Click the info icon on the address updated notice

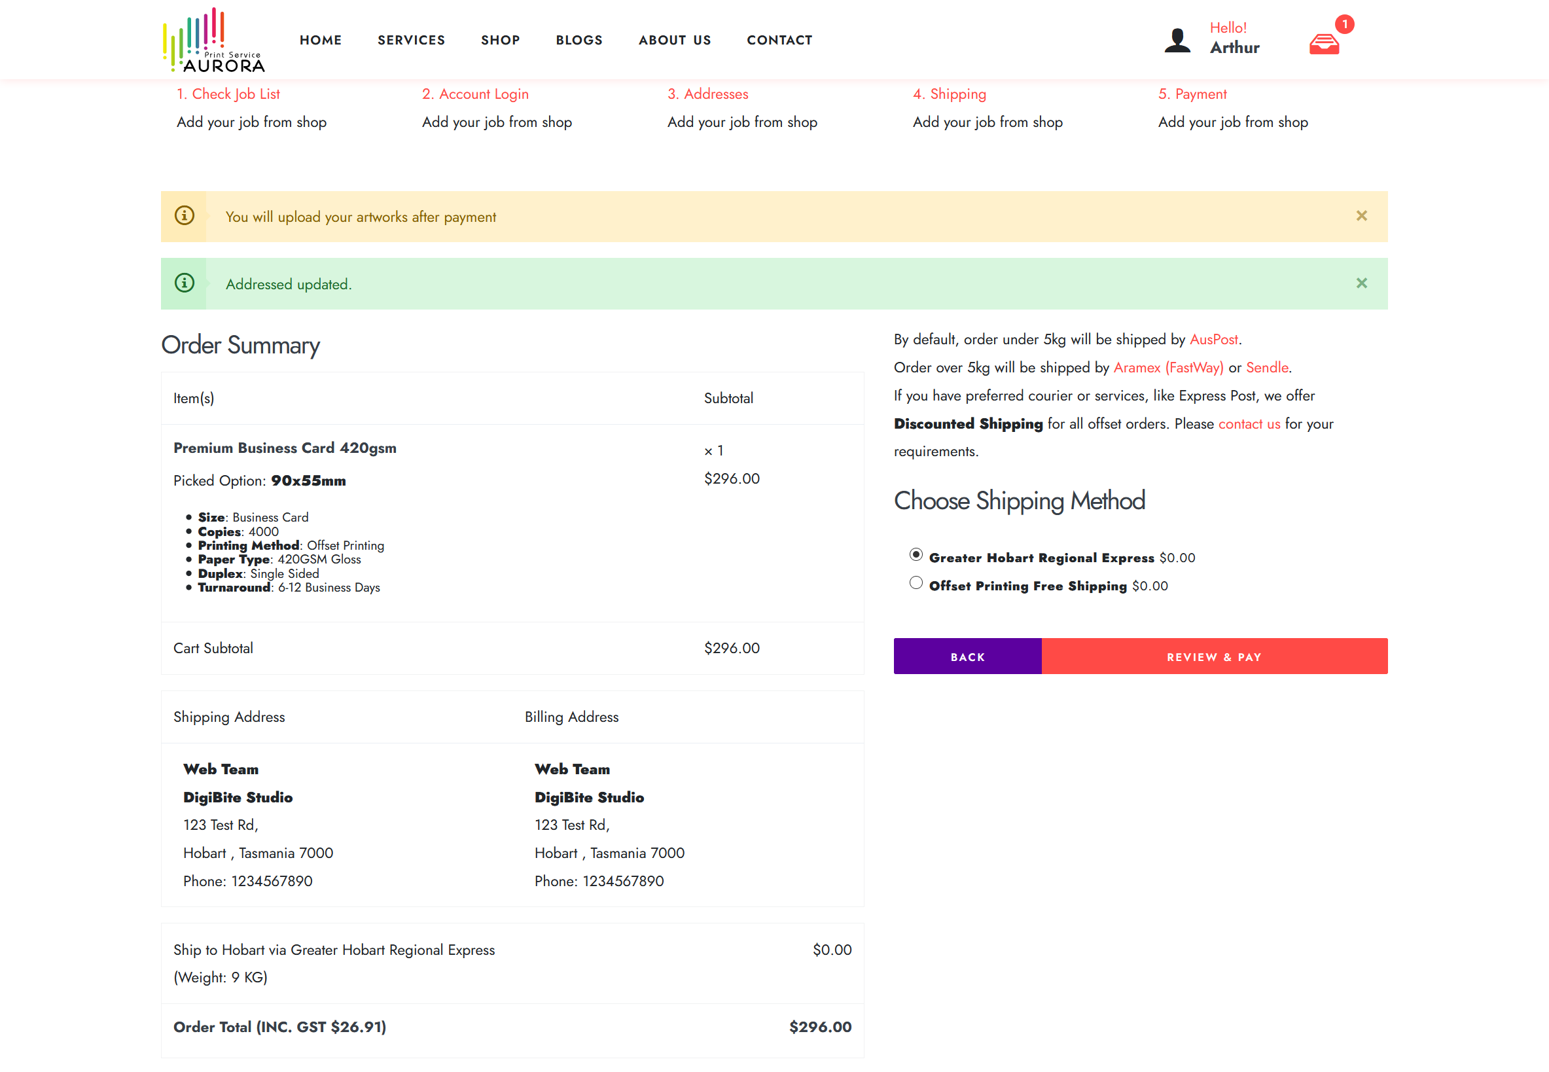pos(185,283)
